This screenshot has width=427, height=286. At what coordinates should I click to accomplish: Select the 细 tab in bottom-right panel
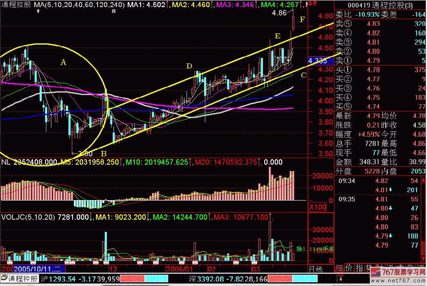(x=339, y=268)
